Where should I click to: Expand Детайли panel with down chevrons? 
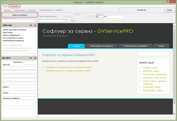35,58
